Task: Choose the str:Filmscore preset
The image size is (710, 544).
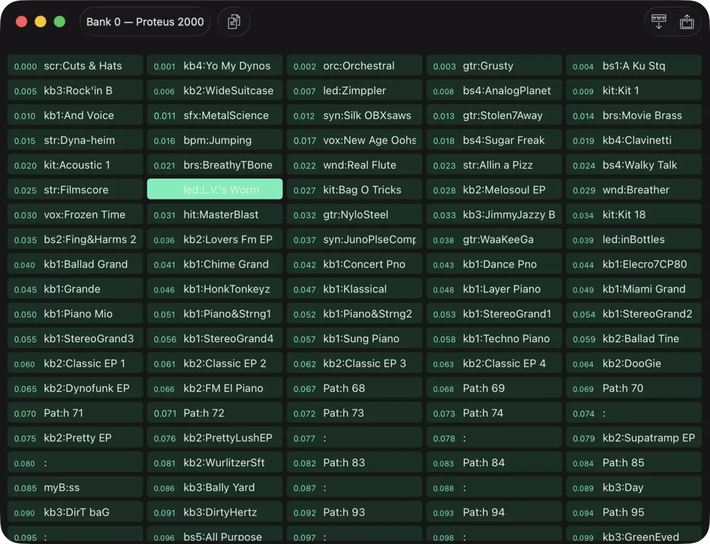Action: [x=75, y=190]
